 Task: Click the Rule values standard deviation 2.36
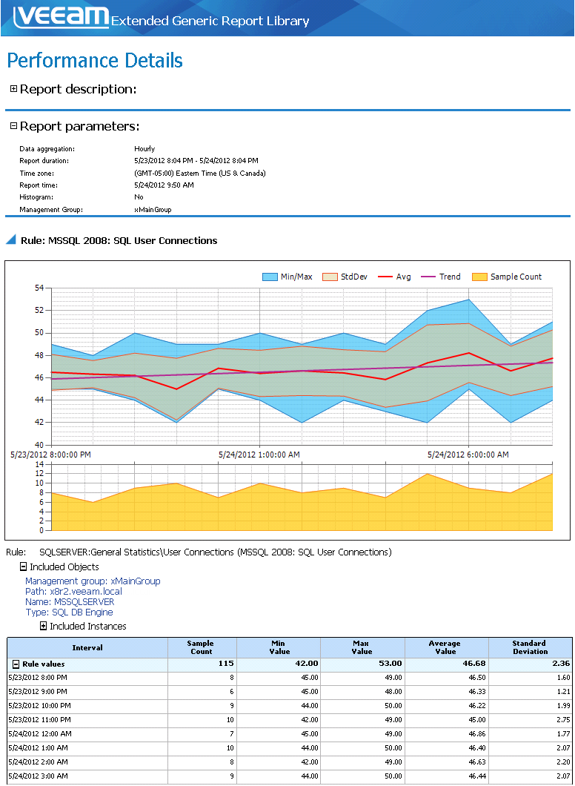(562, 664)
